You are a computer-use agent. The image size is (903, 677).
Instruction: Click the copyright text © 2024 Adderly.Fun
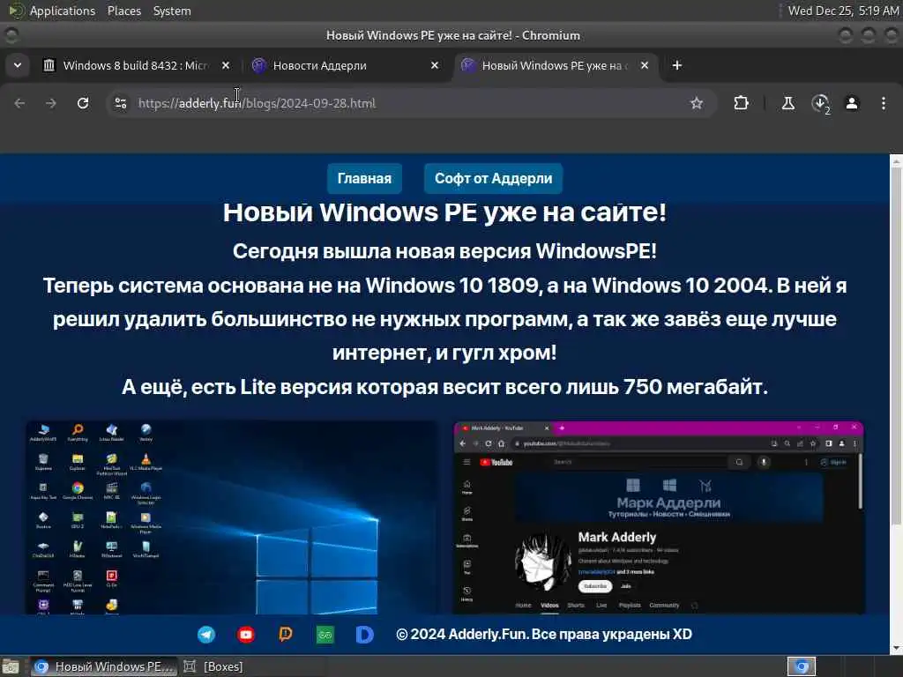[544, 635]
